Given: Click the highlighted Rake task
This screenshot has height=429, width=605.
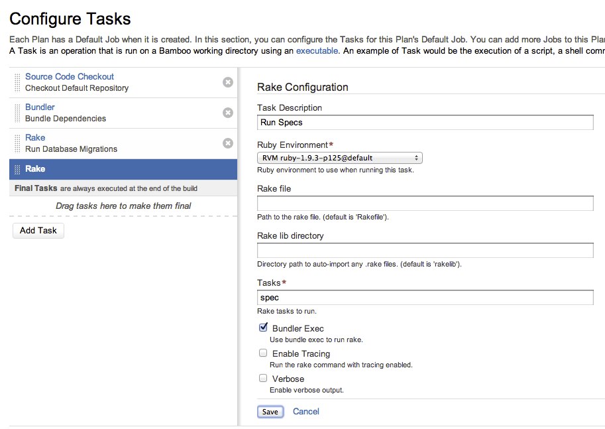Looking at the screenshot, I should tap(123, 170).
